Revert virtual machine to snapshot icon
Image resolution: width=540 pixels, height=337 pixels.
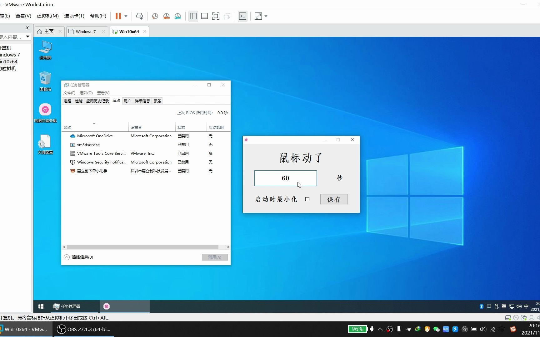[166, 16]
